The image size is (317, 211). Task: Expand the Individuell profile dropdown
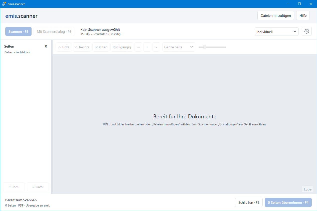coord(277,32)
